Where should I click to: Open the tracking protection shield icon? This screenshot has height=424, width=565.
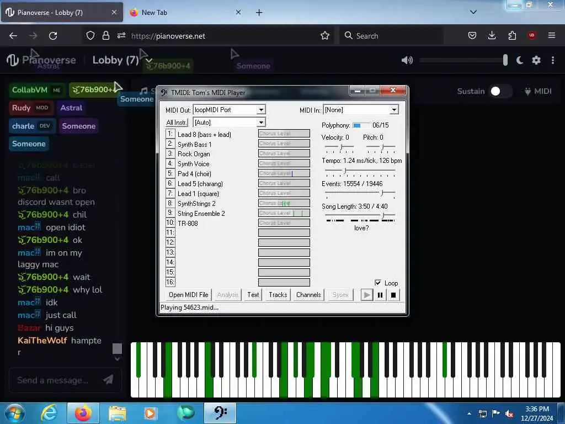point(90,36)
